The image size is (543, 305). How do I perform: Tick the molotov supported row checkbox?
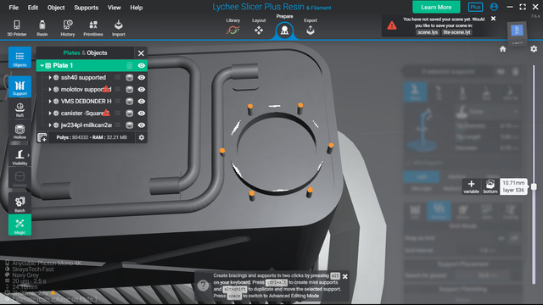coord(118,89)
